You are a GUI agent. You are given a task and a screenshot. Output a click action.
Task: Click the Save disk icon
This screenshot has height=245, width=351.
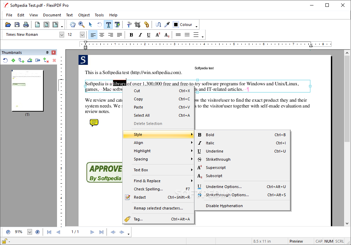coord(17,25)
